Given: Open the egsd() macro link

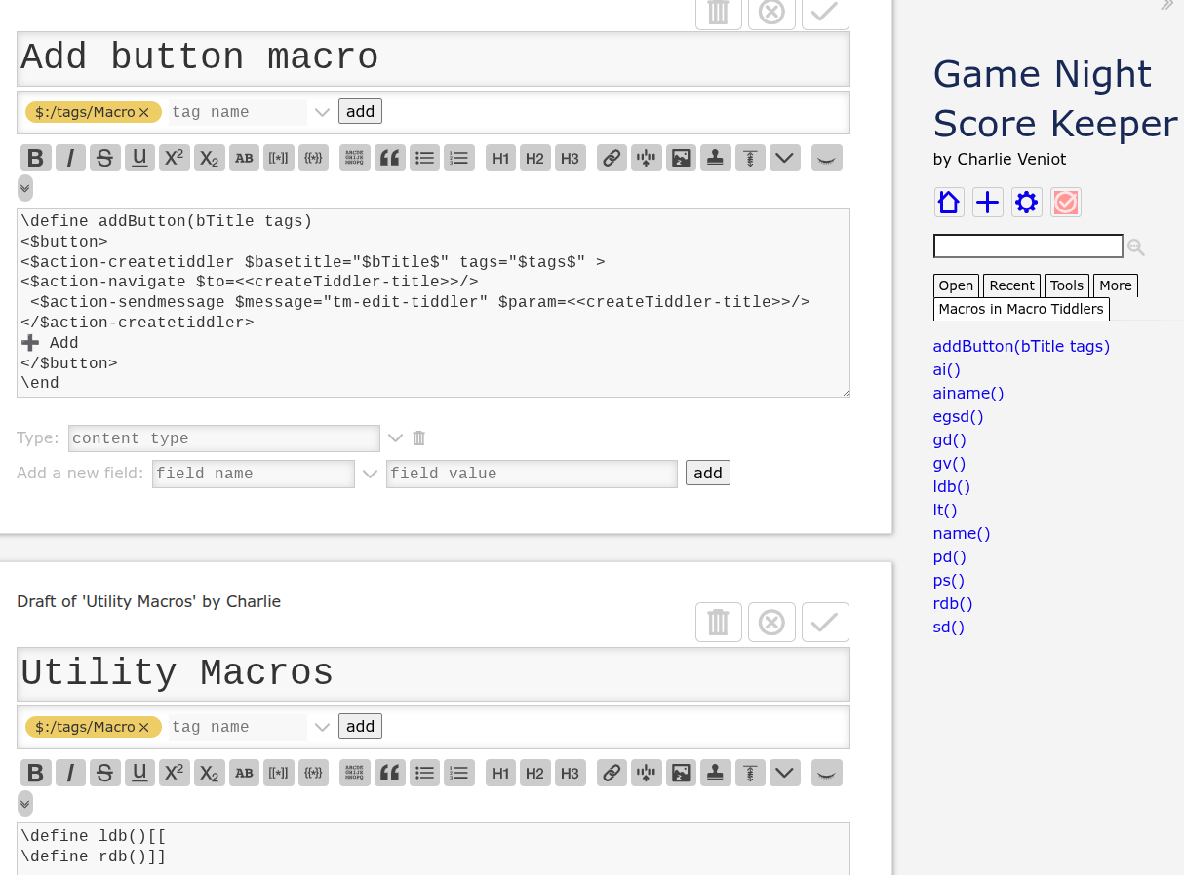Looking at the screenshot, I should (x=958, y=416).
